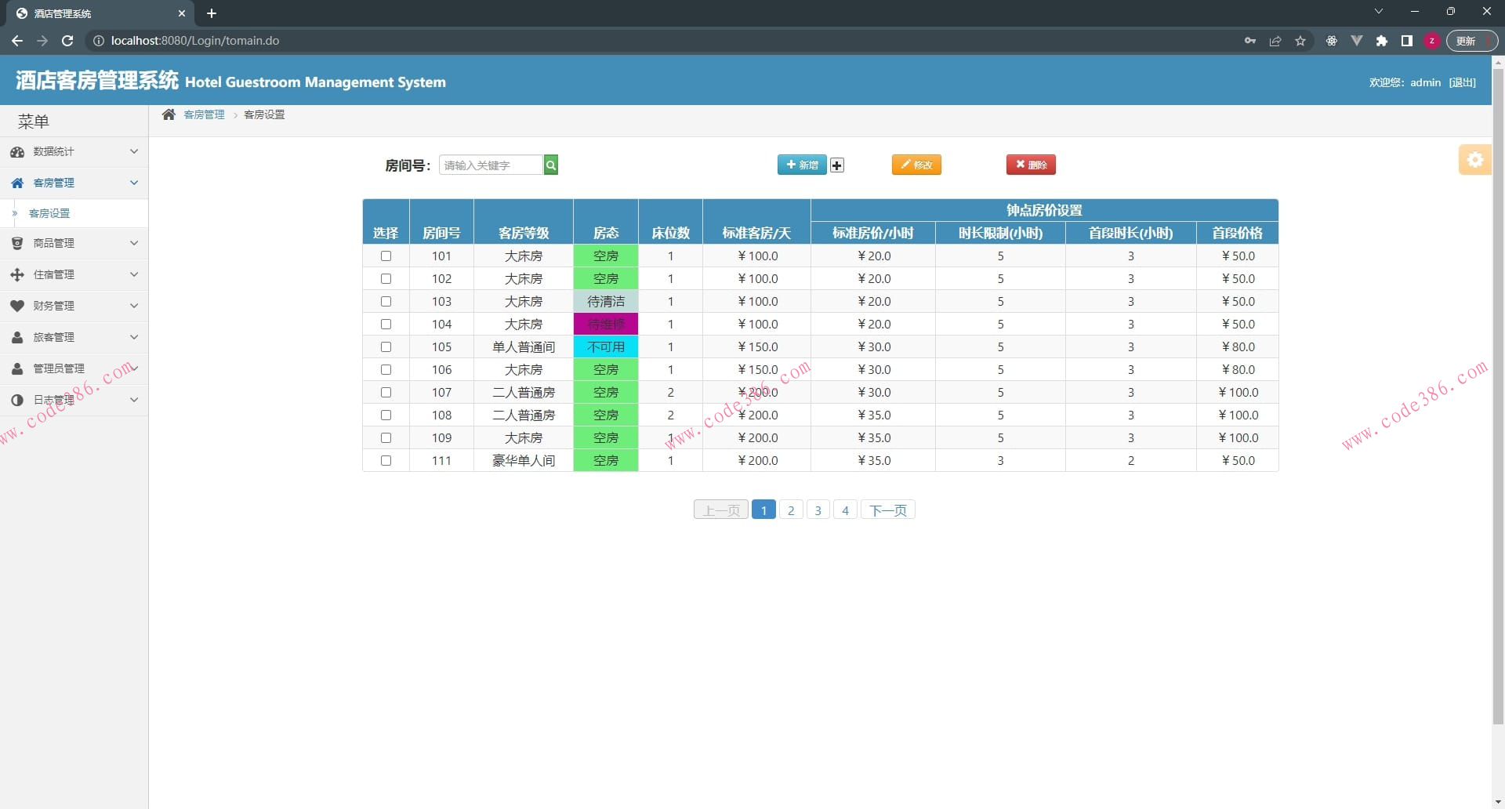Click the red 删除 button

1031,165
